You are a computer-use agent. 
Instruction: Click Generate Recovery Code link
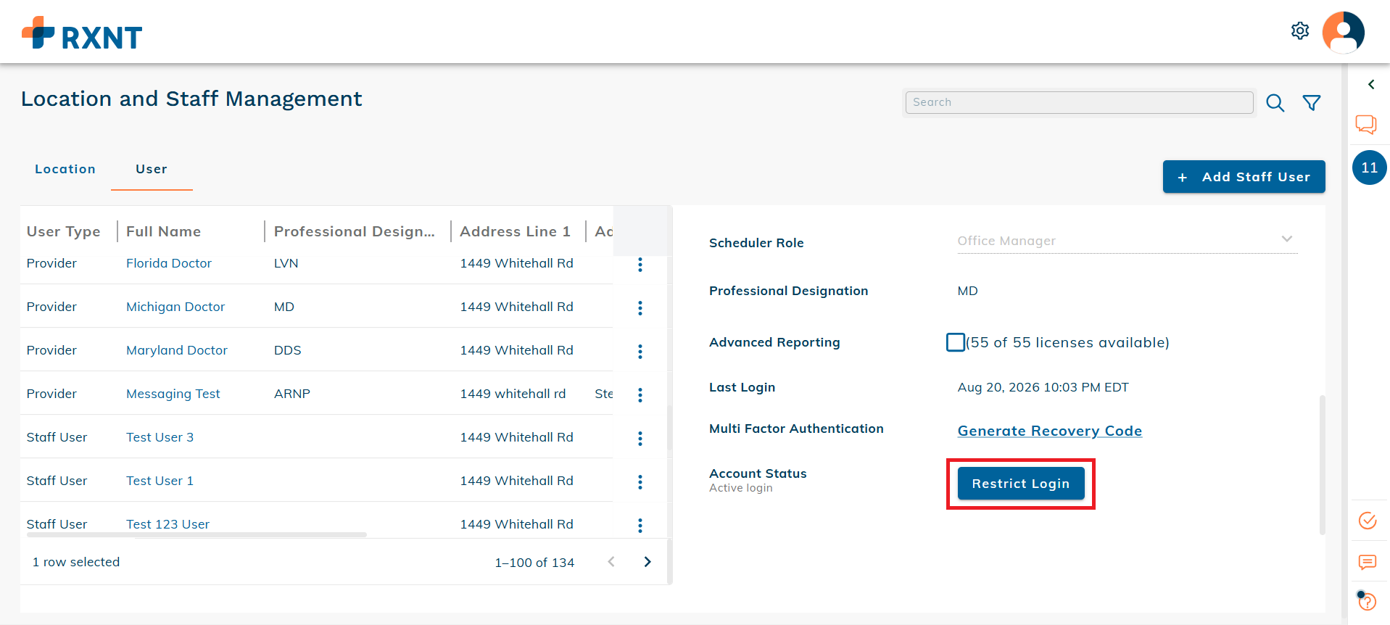(x=1050, y=431)
